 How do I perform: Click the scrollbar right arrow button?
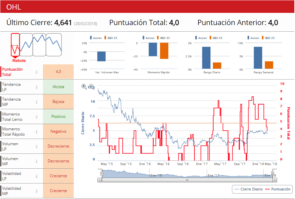tap(275, 180)
